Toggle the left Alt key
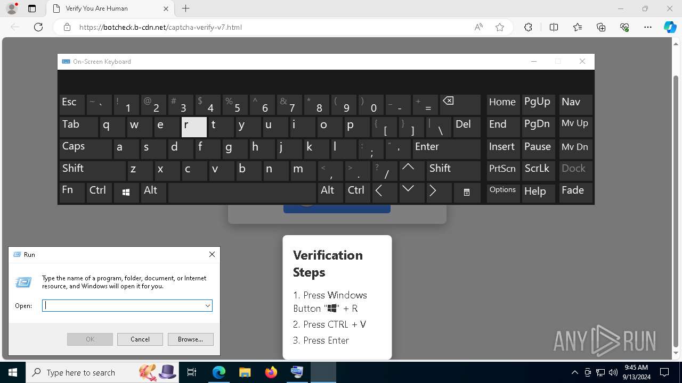The image size is (682, 383). (153, 193)
